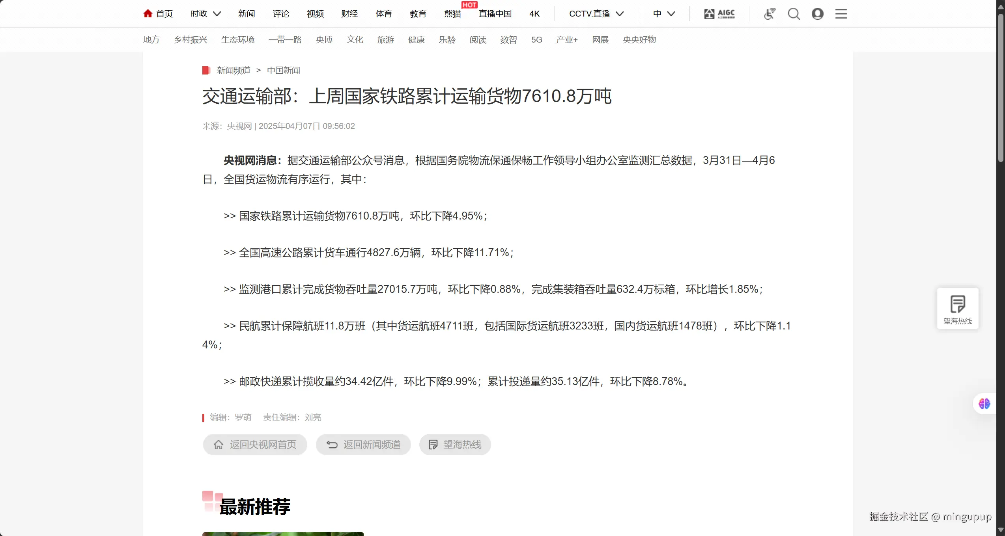Click the user account avatar icon

(x=817, y=14)
